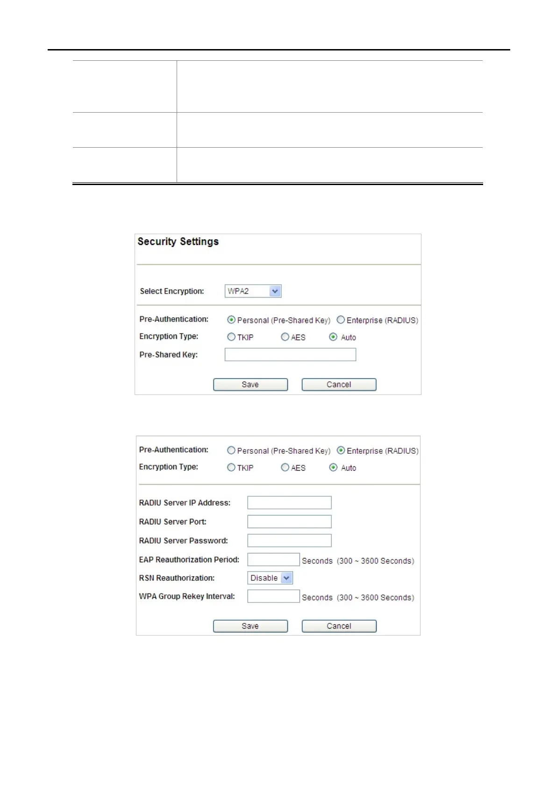Select Enterprise (RADIUS) in Security Settings panel

click(x=341, y=320)
